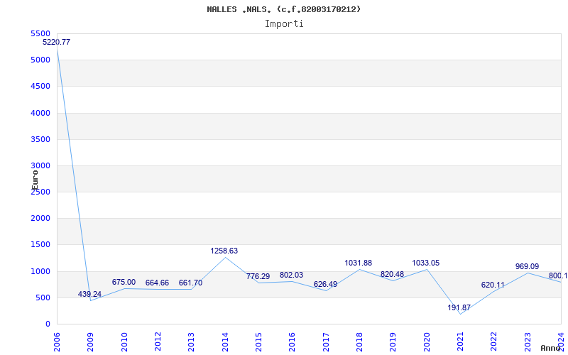Click the x-axis year 2019
This screenshot has height=355, width=568.
pyautogui.click(x=393, y=342)
